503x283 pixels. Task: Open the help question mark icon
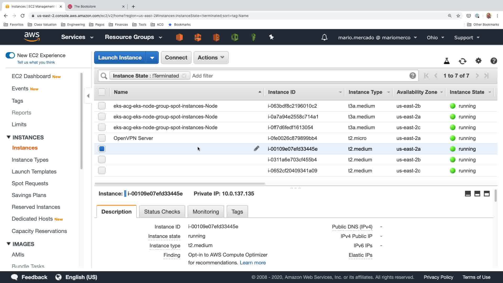pyautogui.click(x=494, y=61)
